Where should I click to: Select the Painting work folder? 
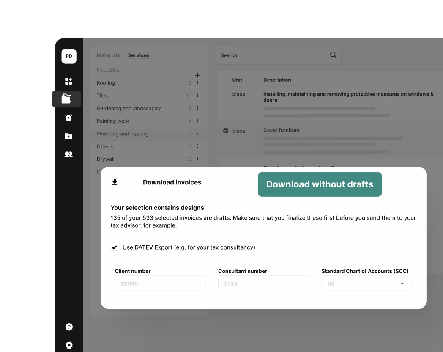[x=113, y=121]
